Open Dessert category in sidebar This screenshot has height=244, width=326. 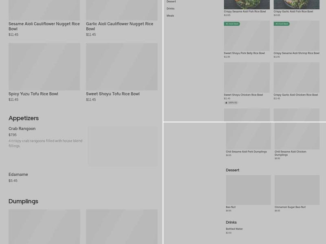pyautogui.click(x=171, y=2)
